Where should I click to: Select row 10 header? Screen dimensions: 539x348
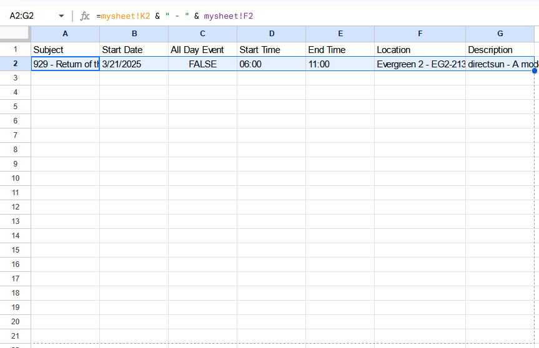(x=16, y=178)
